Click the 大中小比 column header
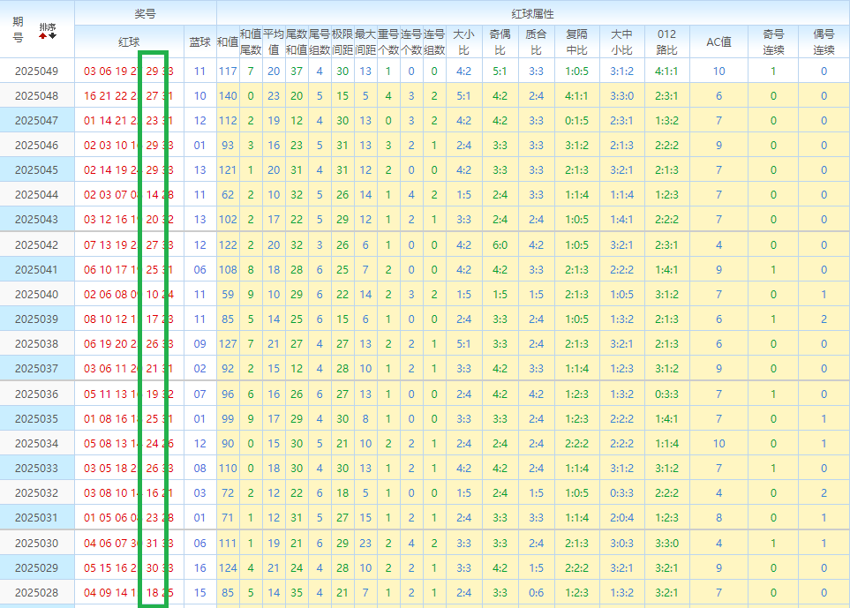Image resolution: width=850 pixels, height=608 pixels. [621, 41]
